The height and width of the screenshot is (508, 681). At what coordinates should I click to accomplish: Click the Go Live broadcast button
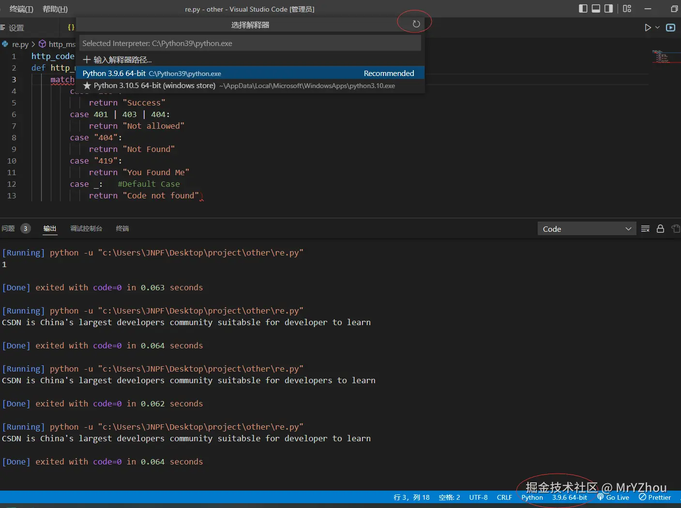click(613, 497)
